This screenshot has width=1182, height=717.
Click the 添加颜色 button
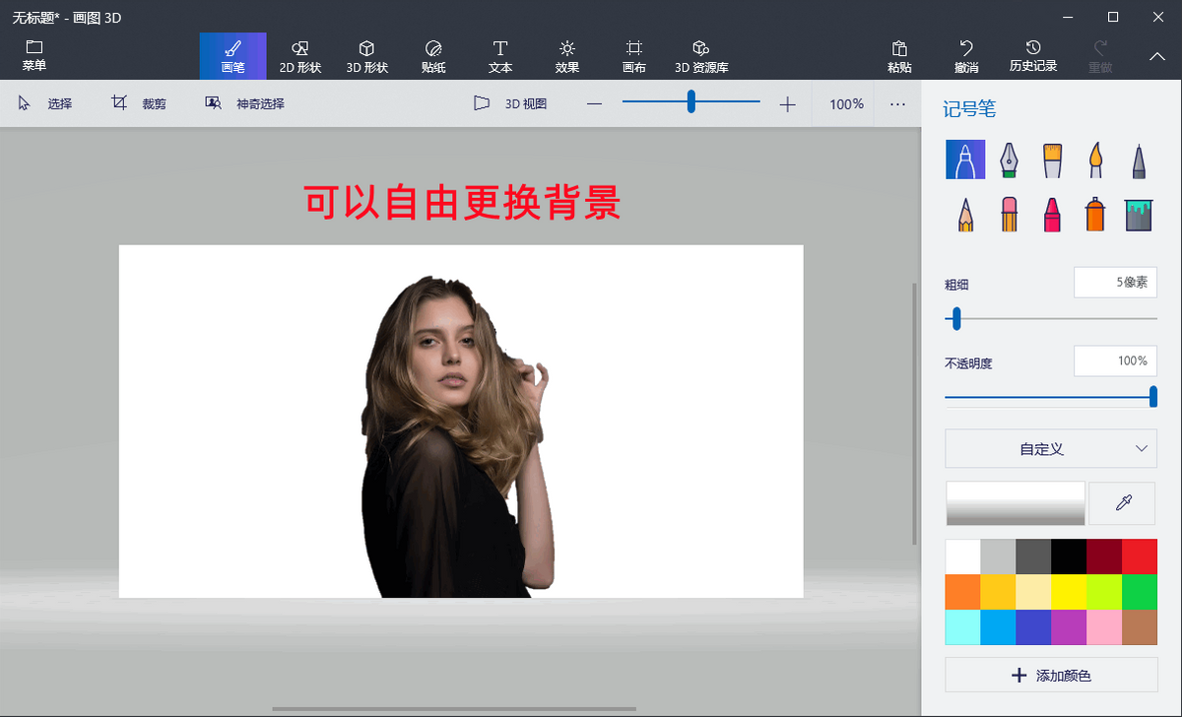pos(1051,676)
